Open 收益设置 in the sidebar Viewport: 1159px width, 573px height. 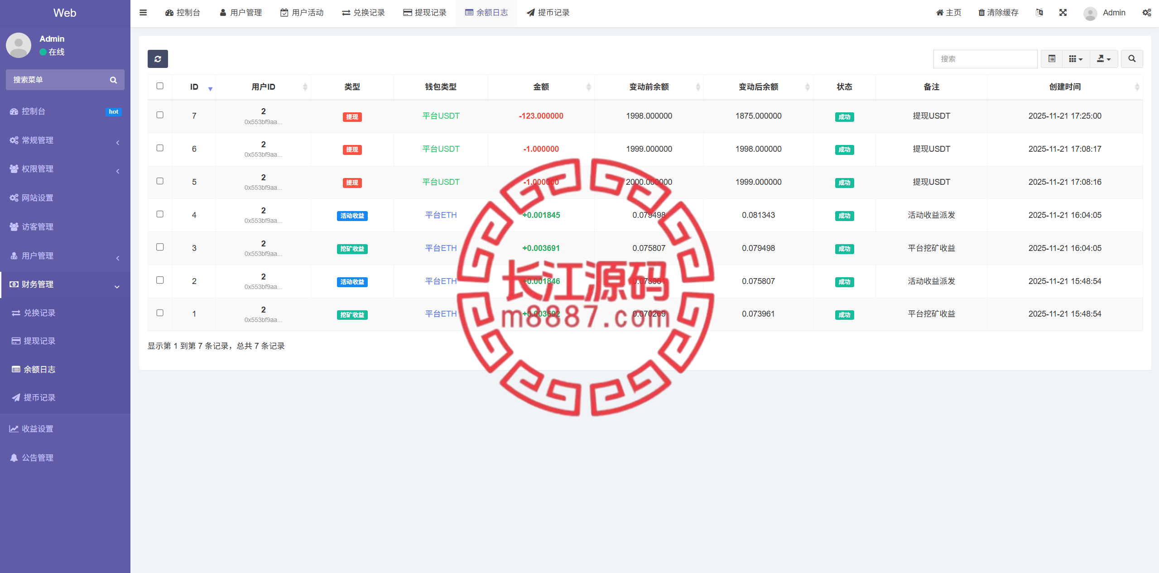pos(65,429)
